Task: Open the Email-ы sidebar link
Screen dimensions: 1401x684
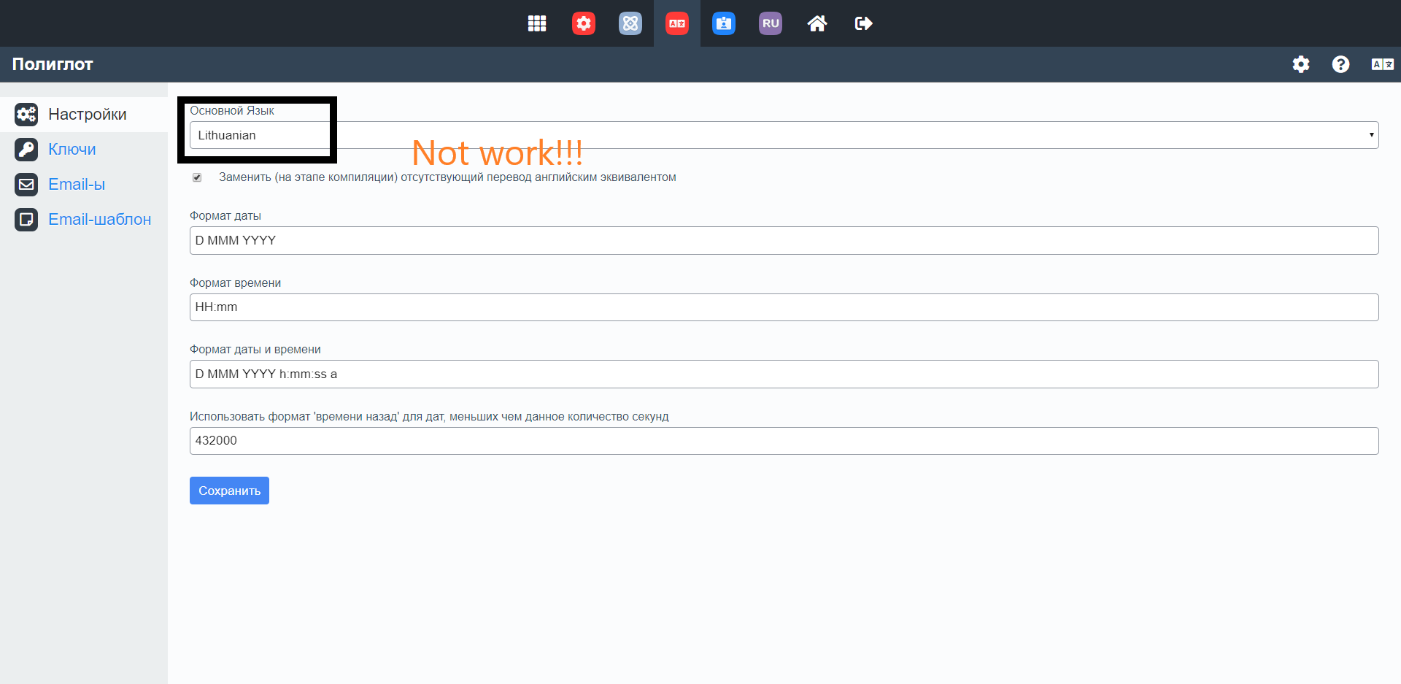Action: click(x=77, y=185)
